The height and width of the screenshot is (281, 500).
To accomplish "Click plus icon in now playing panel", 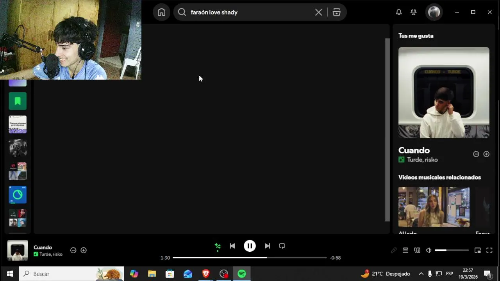I will (486, 154).
